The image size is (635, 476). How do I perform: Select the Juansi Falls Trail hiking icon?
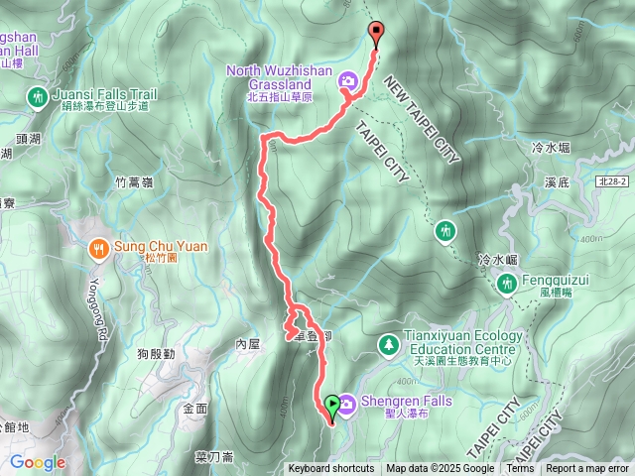[38, 98]
